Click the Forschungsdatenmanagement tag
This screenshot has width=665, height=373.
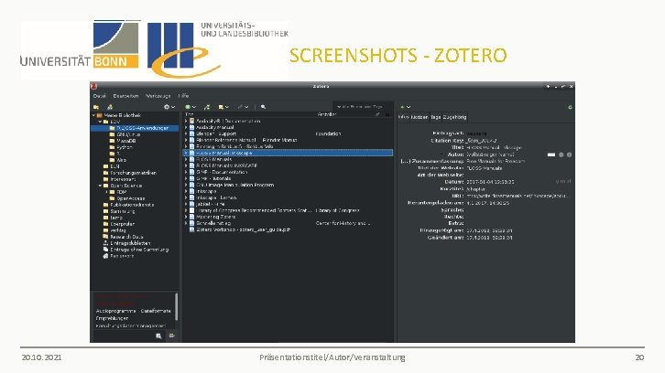pyautogui.click(x=131, y=325)
